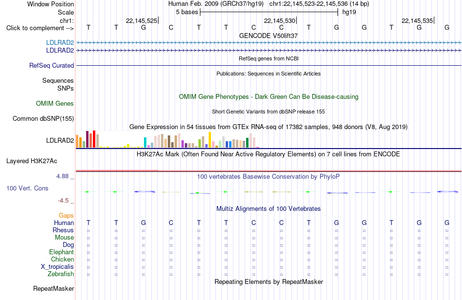Open the Common dbSNP(155) track label
The image size is (462, 300).
43,118
